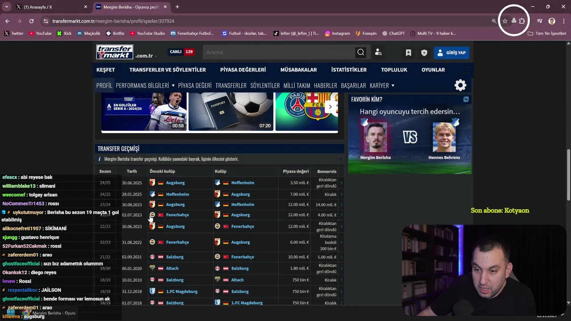The width and height of the screenshot is (571, 321).
Task: Open Chrome profile avatar
Action: tap(552, 21)
